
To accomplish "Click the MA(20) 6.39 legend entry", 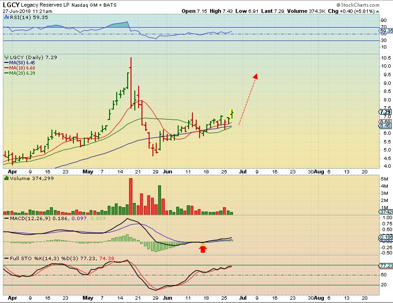I will click(22, 73).
